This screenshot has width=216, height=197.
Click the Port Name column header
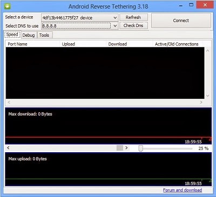tap(33, 44)
